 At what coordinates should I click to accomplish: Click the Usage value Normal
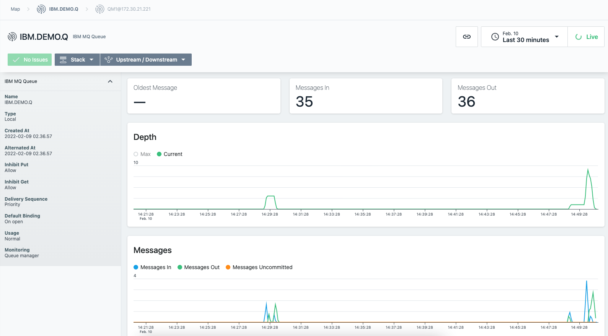(x=12, y=239)
